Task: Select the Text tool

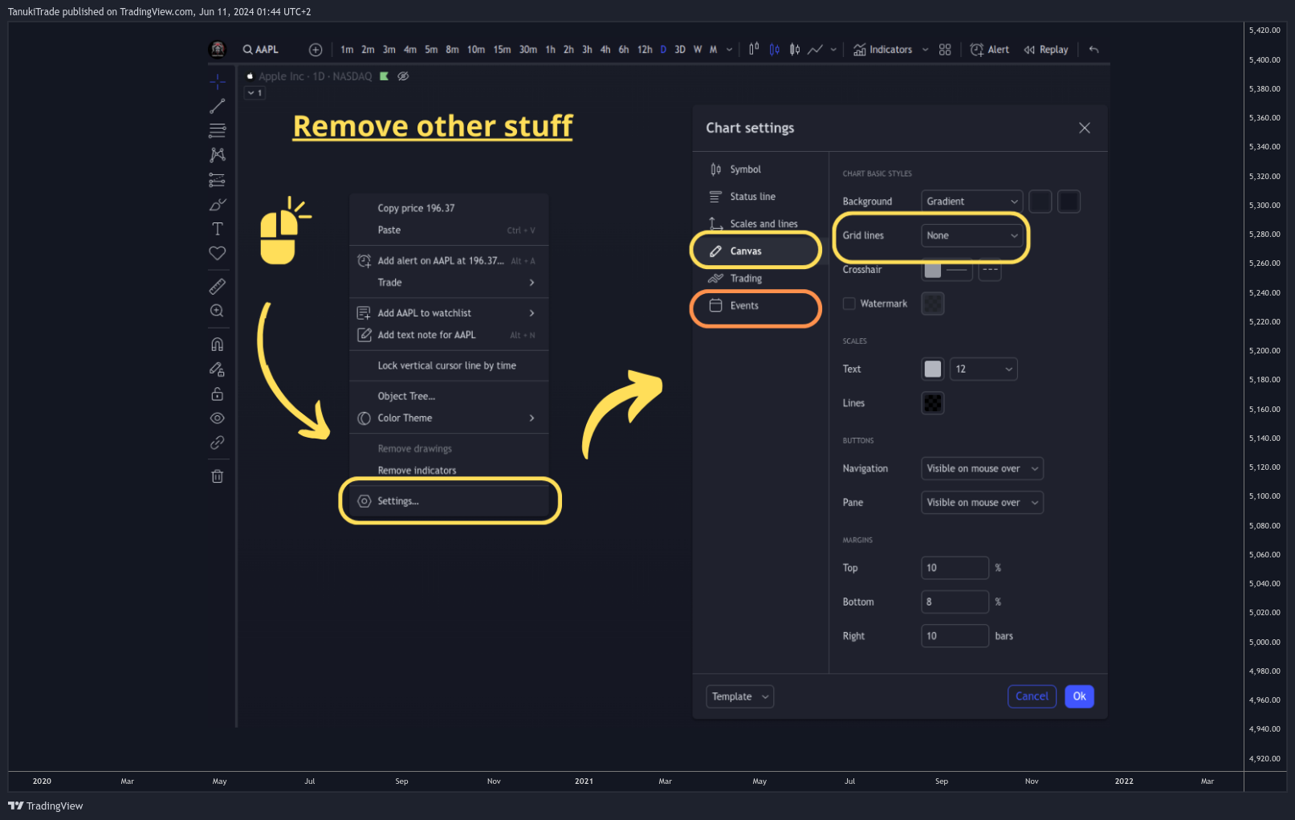Action: coord(217,229)
